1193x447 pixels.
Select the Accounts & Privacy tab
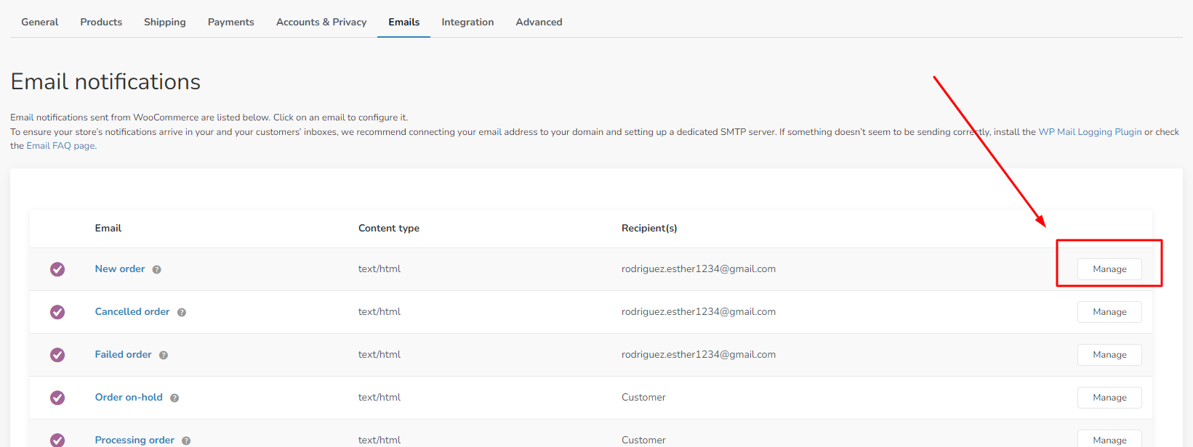tap(321, 22)
